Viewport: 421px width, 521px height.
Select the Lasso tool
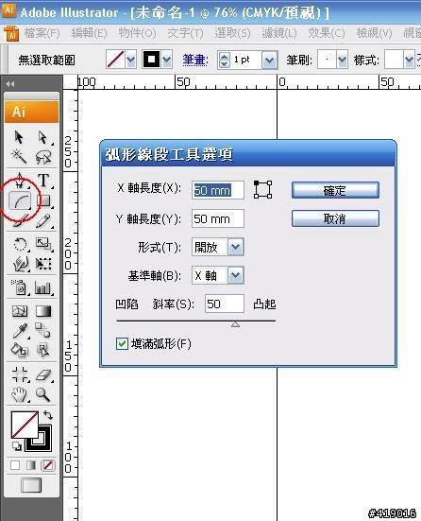(x=43, y=157)
